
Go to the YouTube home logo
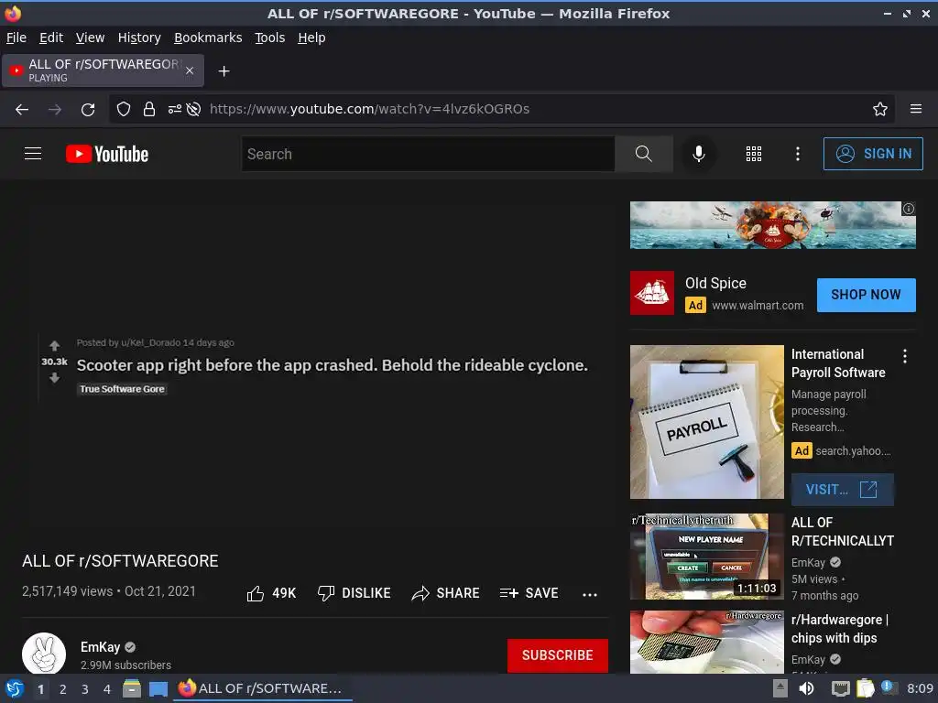click(x=107, y=154)
